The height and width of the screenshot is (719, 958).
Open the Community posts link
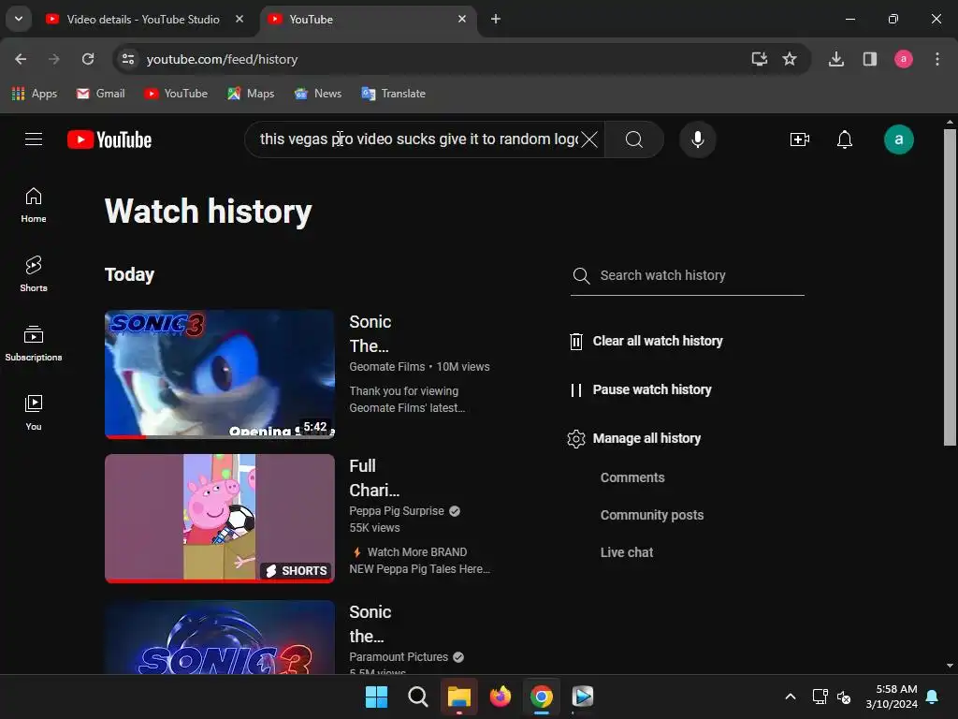pos(652,515)
